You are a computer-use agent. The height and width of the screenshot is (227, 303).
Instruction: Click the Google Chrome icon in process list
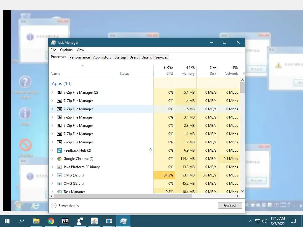coord(59,159)
